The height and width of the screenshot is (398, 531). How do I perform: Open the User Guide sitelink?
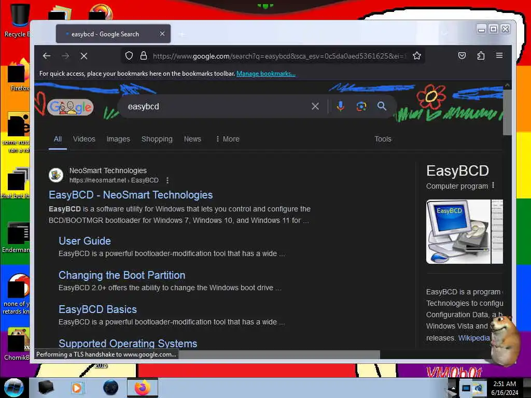(85, 241)
